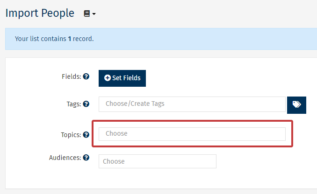Click the Tags label text
The height and width of the screenshot is (194, 317).
point(74,104)
